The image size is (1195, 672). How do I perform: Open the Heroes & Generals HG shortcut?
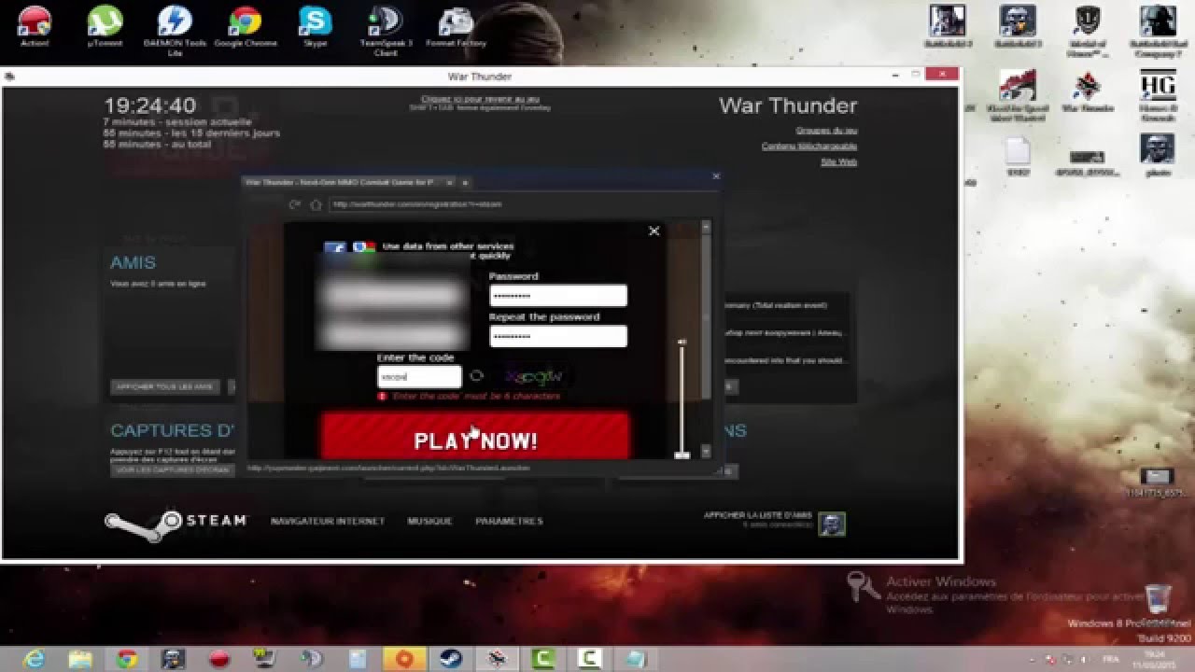[x=1158, y=96]
